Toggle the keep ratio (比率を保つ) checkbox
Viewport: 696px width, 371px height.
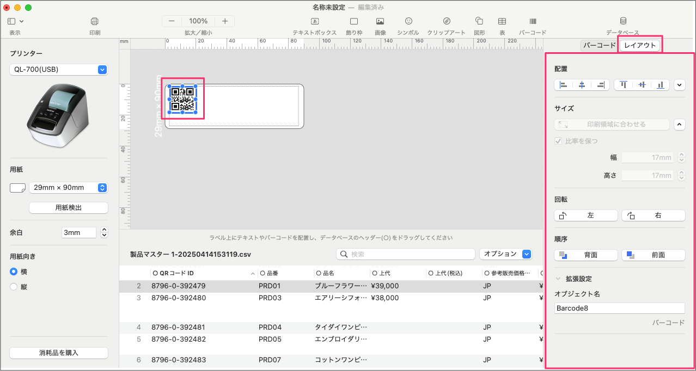coord(558,141)
